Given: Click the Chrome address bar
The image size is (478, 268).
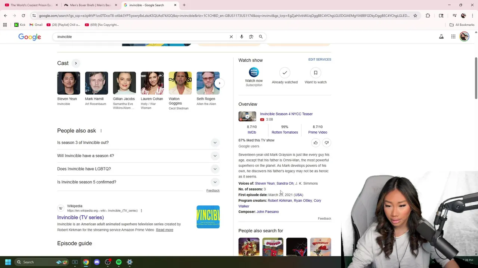Looking at the screenshot, I should point(223,16).
